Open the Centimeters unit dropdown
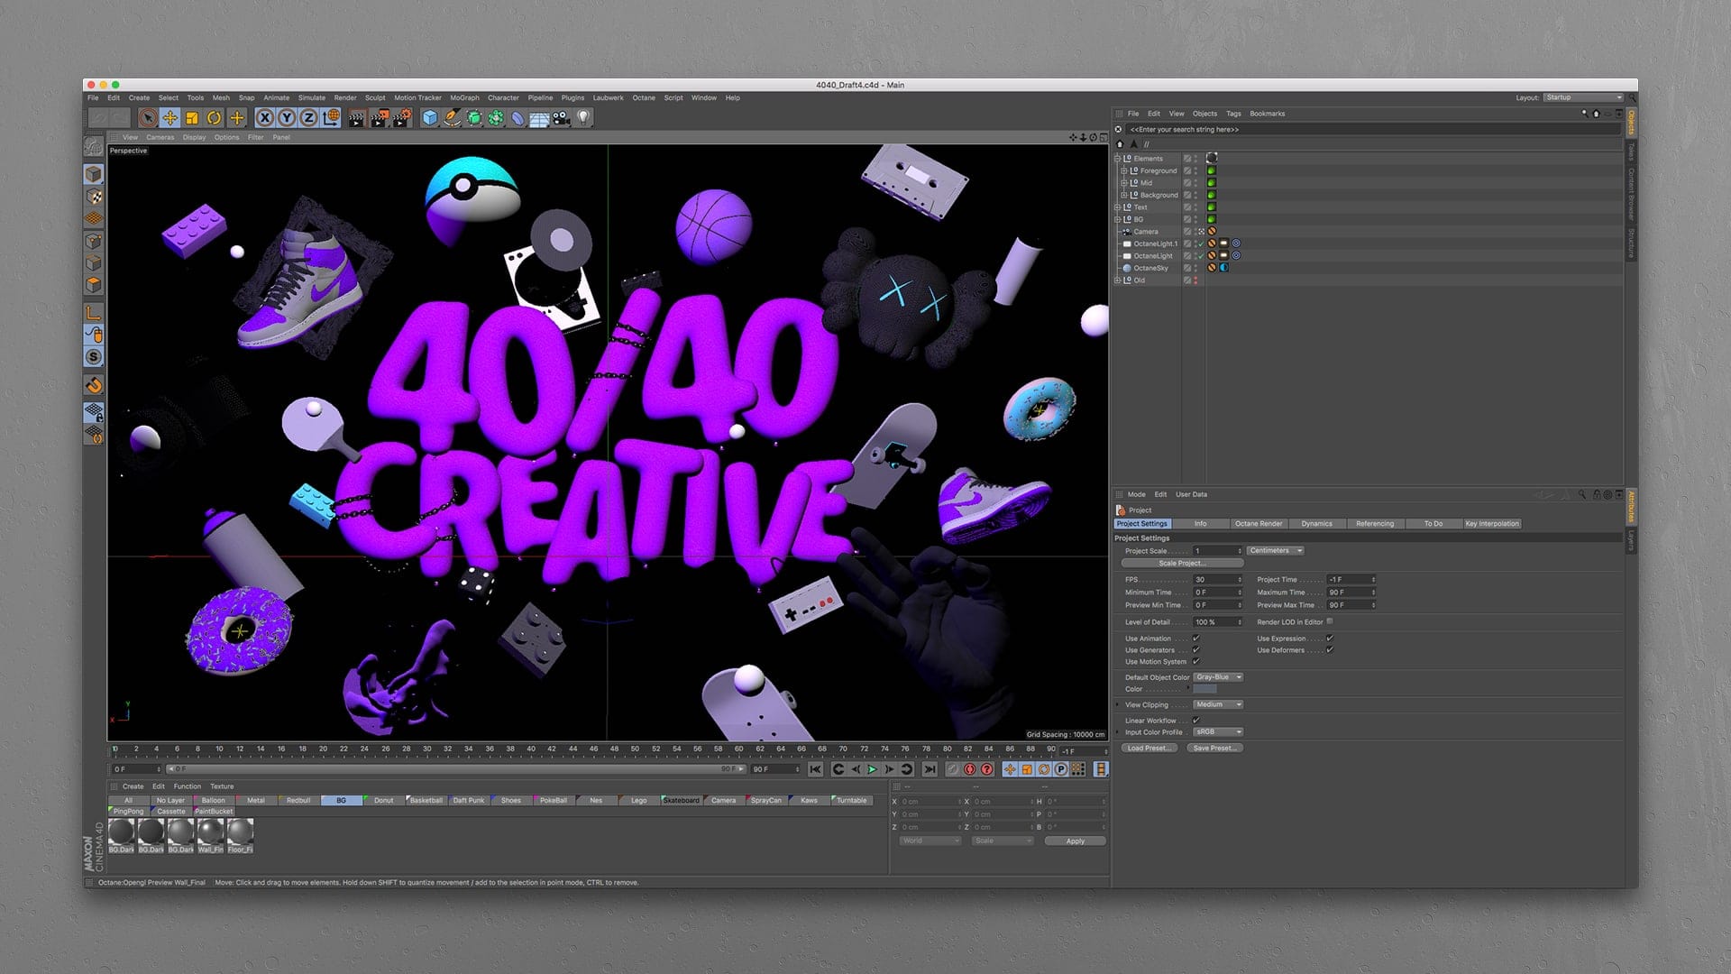Image resolution: width=1731 pixels, height=974 pixels. 1276,550
